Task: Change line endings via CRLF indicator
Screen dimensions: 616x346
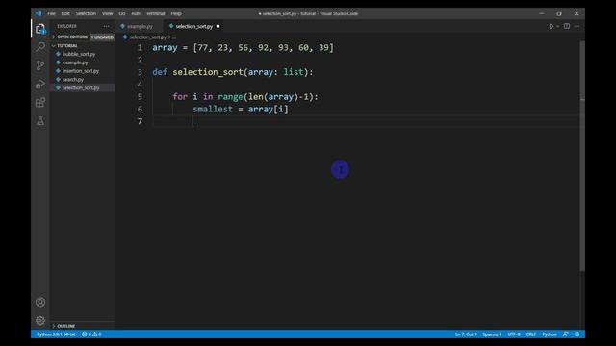Action: [531, 334]
